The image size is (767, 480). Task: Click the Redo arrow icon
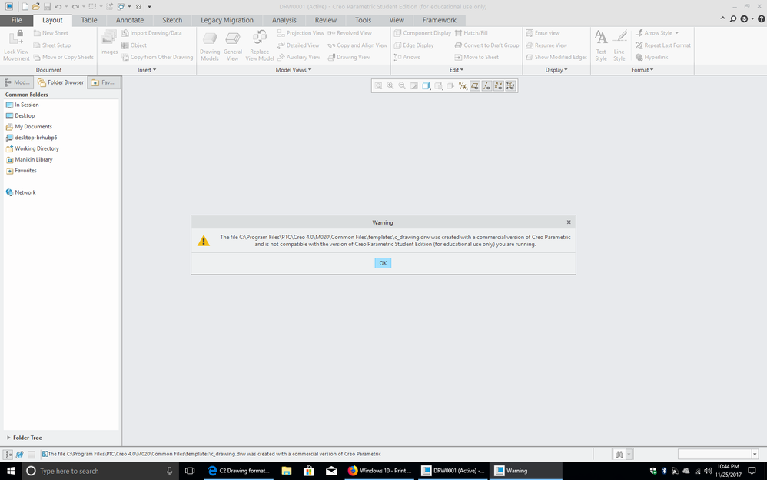click(75, 6)
